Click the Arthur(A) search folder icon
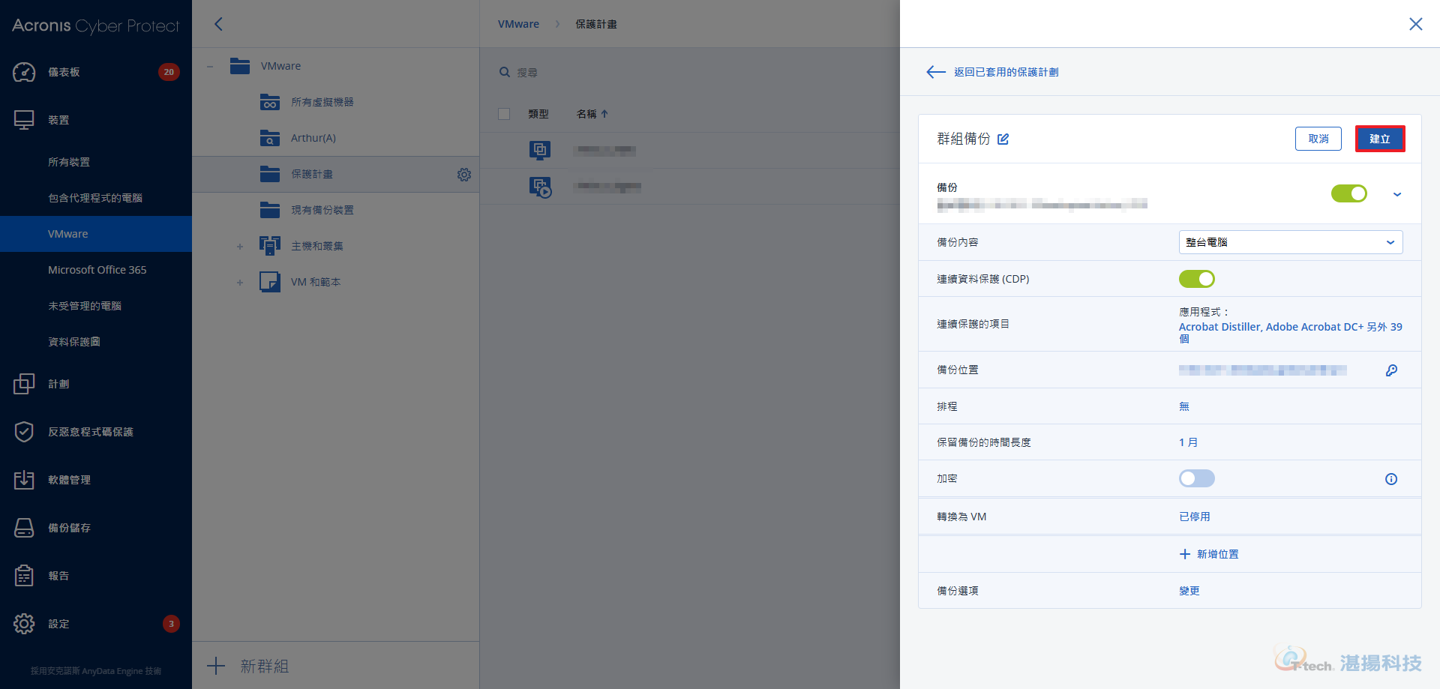The image size is (1440, 689). pyautogui.click(x=270, y=138)
